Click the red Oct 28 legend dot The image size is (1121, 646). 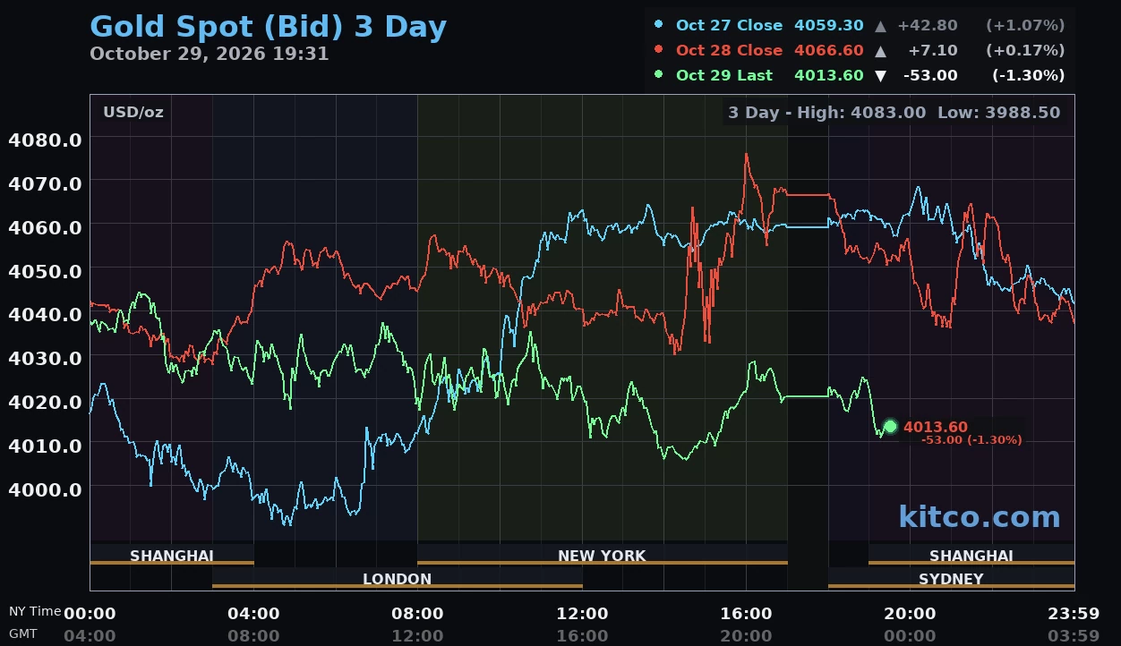click(x=659, y=49)
